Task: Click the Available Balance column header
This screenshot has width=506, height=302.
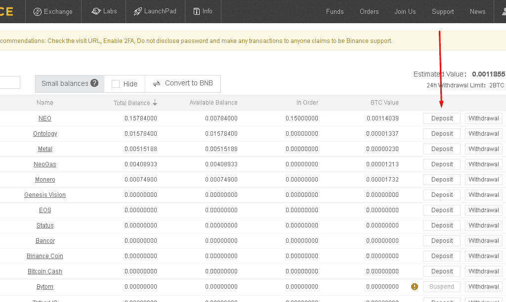Action: click(x=213, y=103)
